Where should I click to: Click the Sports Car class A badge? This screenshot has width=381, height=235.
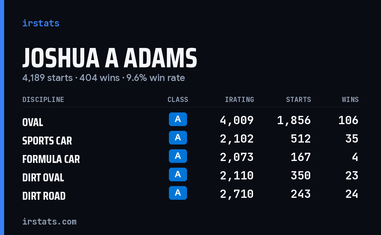pyautogui.click(x=178, y=138)
